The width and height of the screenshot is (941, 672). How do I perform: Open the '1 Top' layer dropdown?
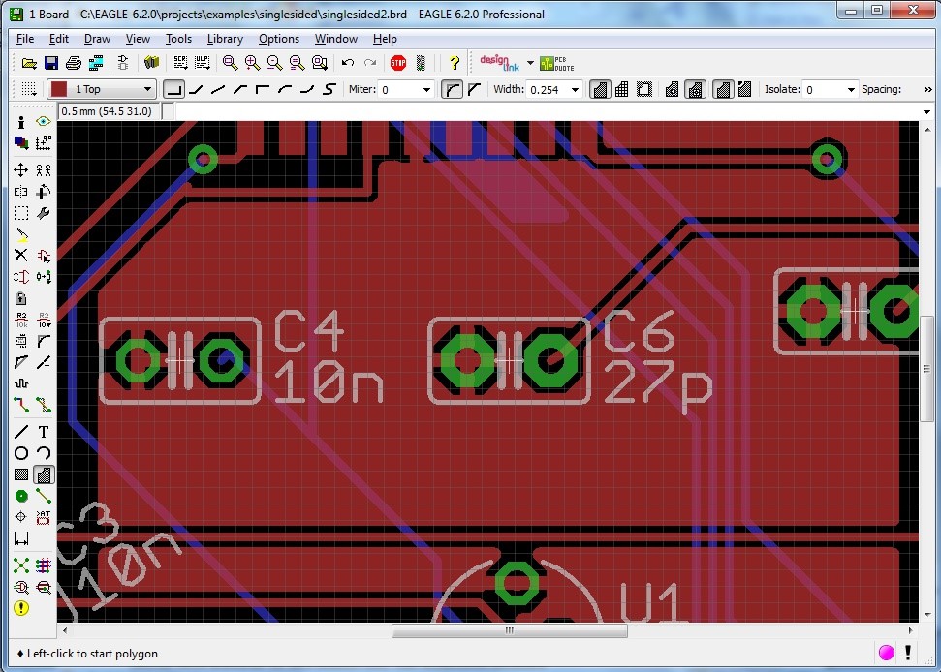pyautogui.click(x=148, y=89)
